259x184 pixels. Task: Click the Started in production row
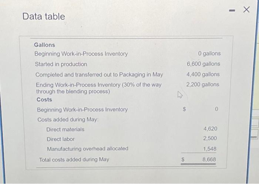[61, 64]
